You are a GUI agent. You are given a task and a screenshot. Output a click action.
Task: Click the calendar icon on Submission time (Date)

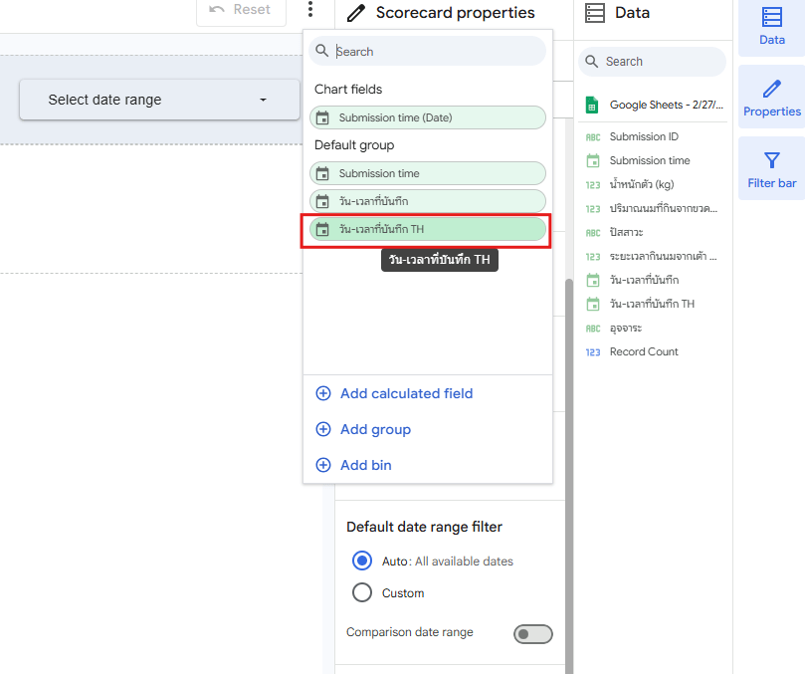pyautogui.click(x=322, y=117)
